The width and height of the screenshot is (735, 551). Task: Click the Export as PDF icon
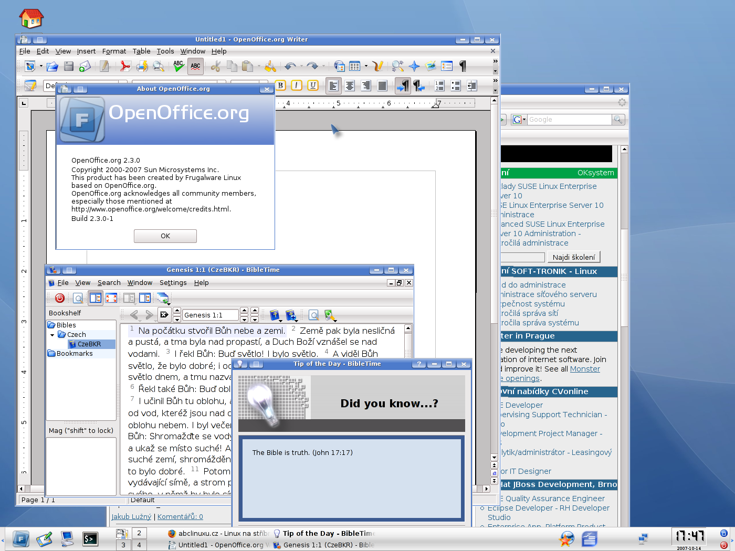(x=125, y=66)
